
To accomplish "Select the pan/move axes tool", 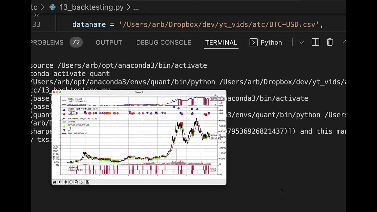I will tap(71, 182).
